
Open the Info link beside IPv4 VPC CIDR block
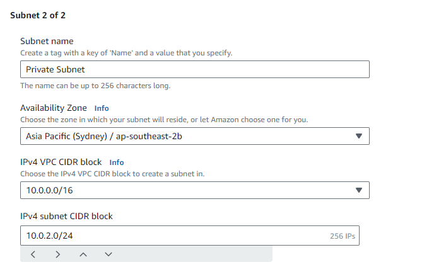tap(117, 162)
